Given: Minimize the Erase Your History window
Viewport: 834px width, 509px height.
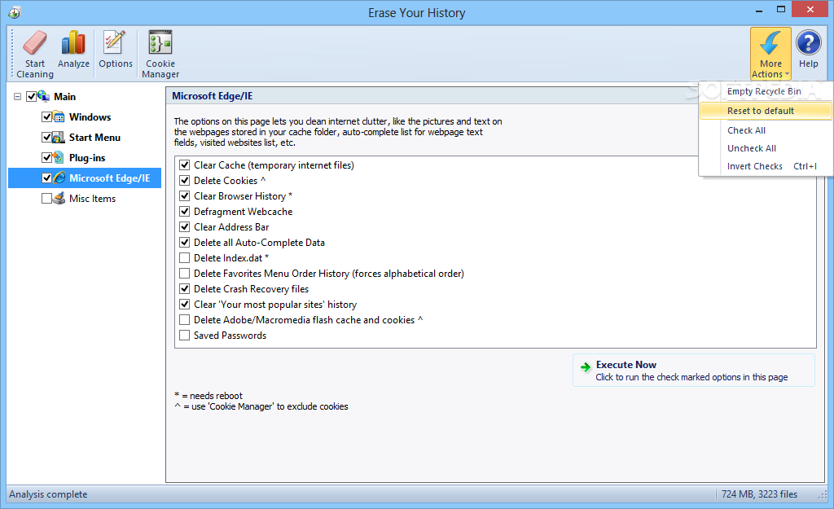Looking at the screenshot, I should 758,10.
